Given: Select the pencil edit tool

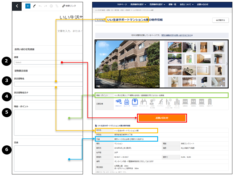Looking at the screenshot, I should [34, 6].
